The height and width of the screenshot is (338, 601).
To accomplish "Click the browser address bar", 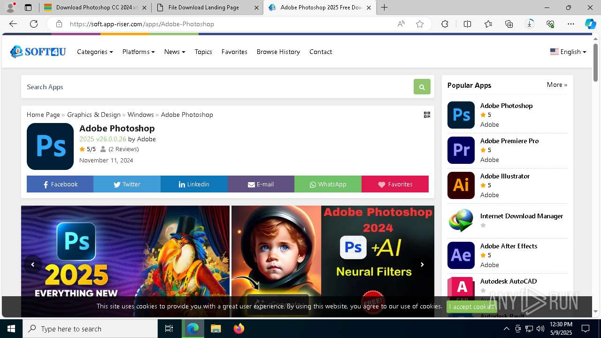I will 230,24.
